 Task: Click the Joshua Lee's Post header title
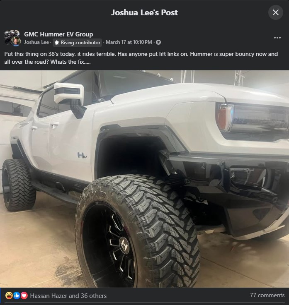point(144,12)
